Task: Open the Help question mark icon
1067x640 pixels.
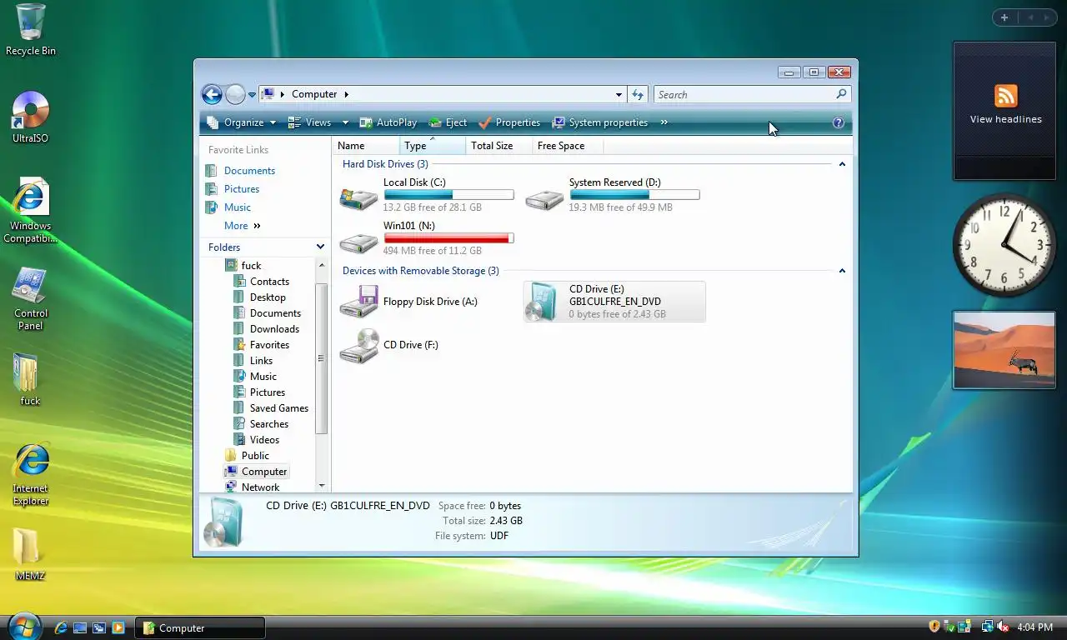Action: tap(839, 122)
